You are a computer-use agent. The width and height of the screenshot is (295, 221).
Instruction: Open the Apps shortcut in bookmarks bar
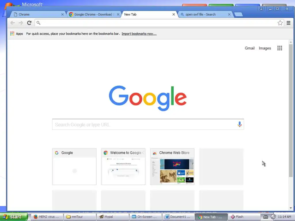[x=16, y=34]
